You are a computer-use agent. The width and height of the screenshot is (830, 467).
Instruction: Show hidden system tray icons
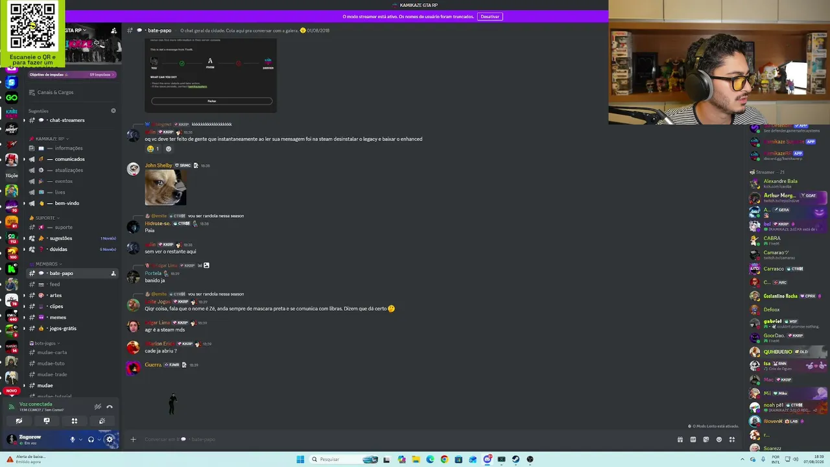742,459
